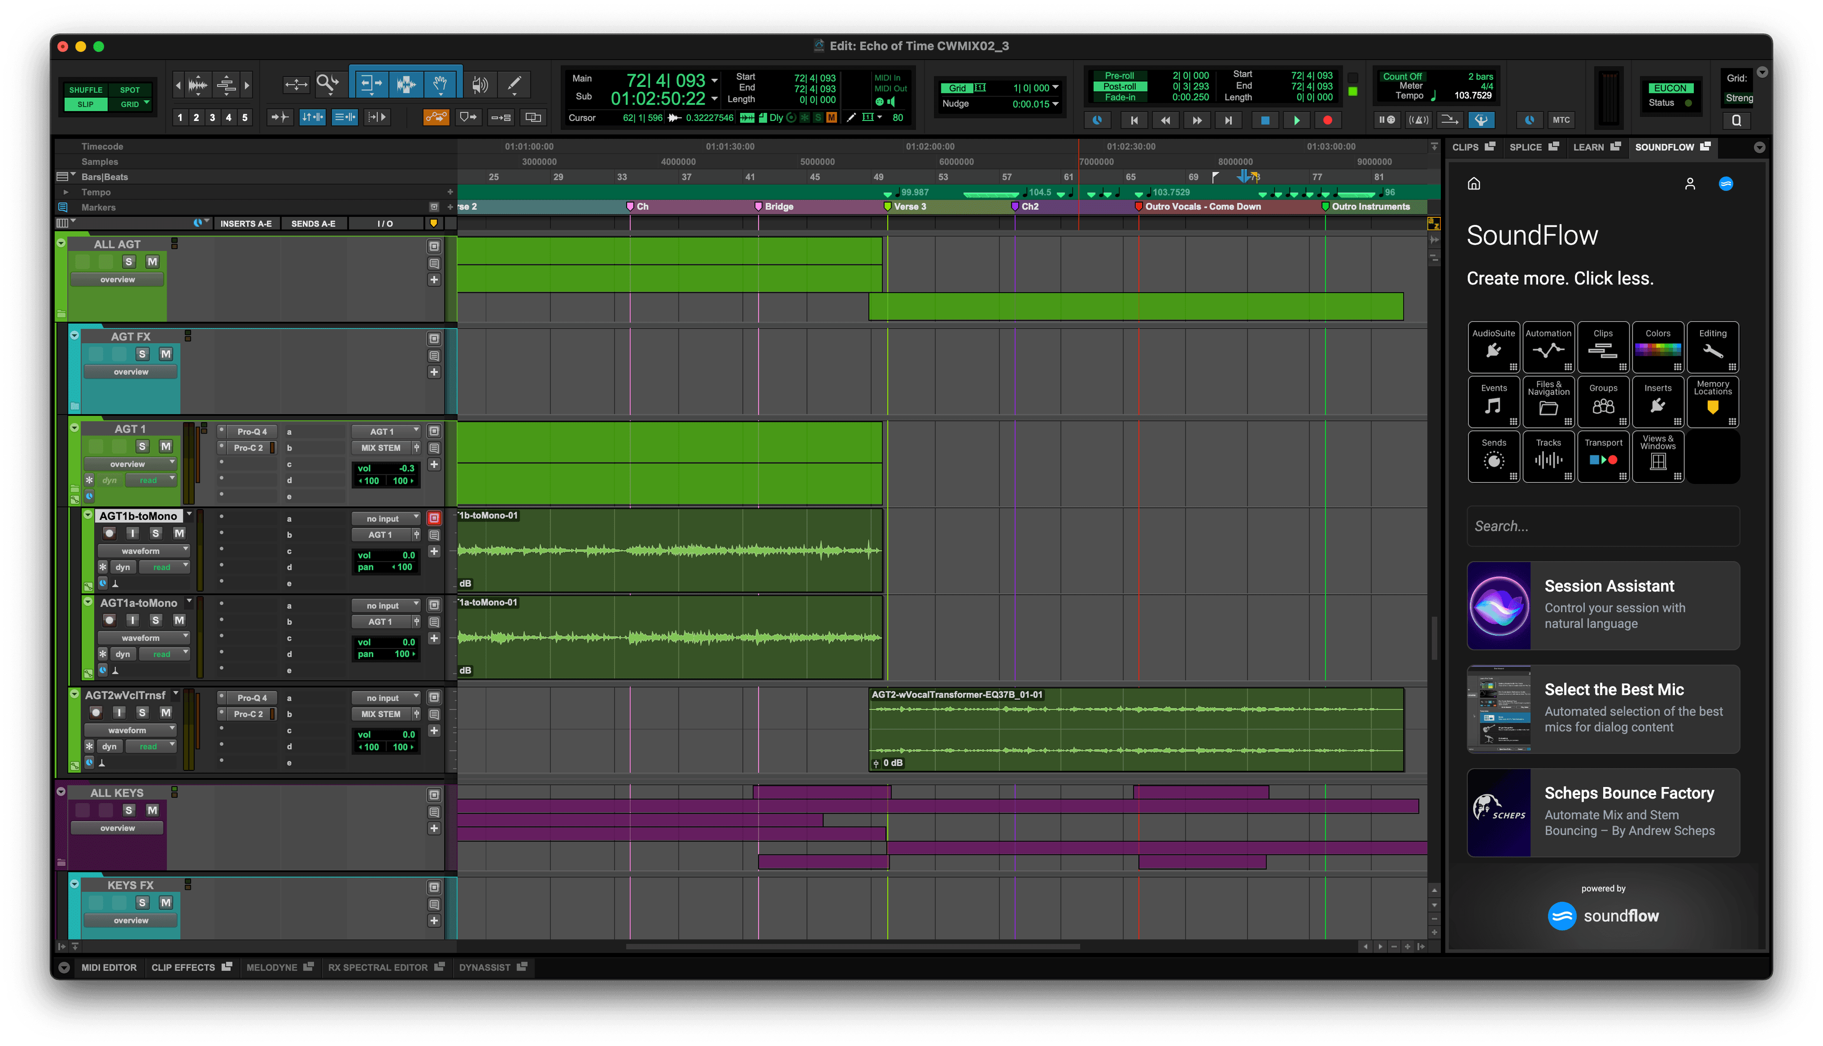Select the Scrubber speaker tool
1823x1046 pixels.
tap(479, 84)
